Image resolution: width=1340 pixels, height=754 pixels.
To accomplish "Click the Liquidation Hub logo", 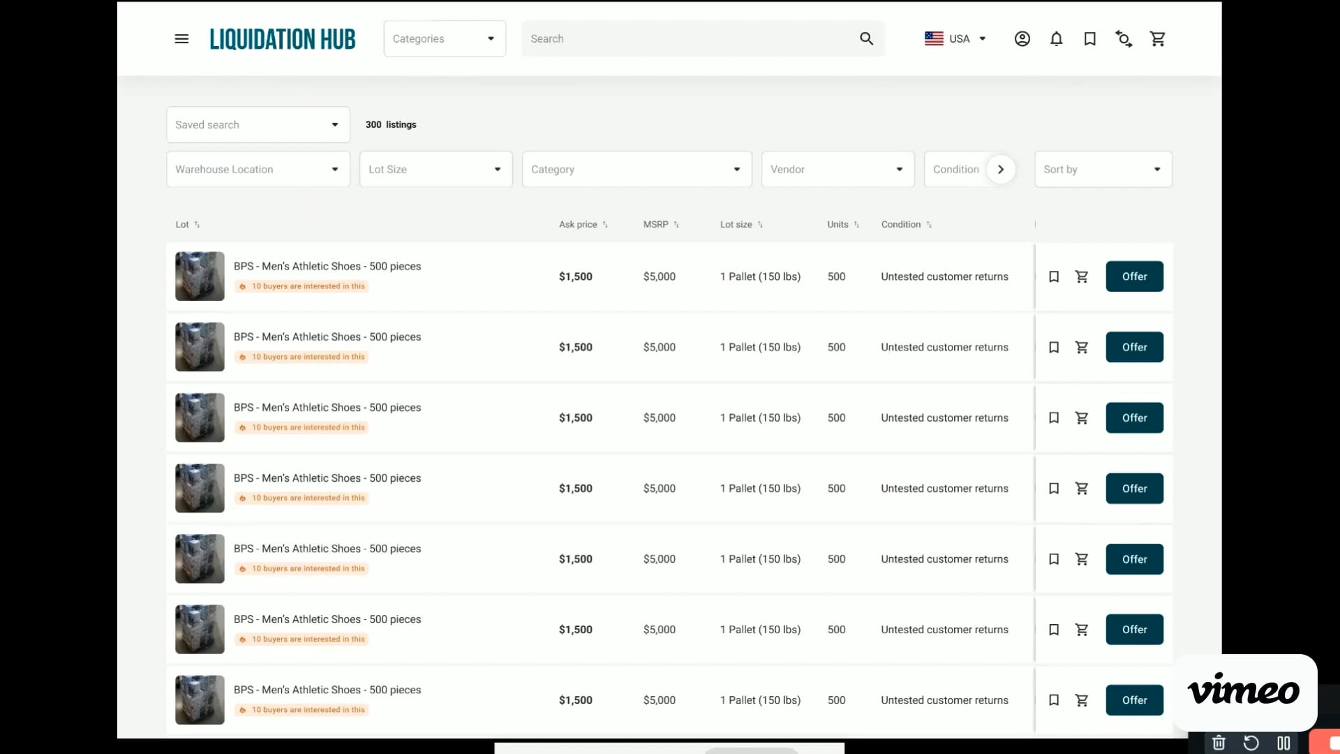I will click(x=283, y=39).
